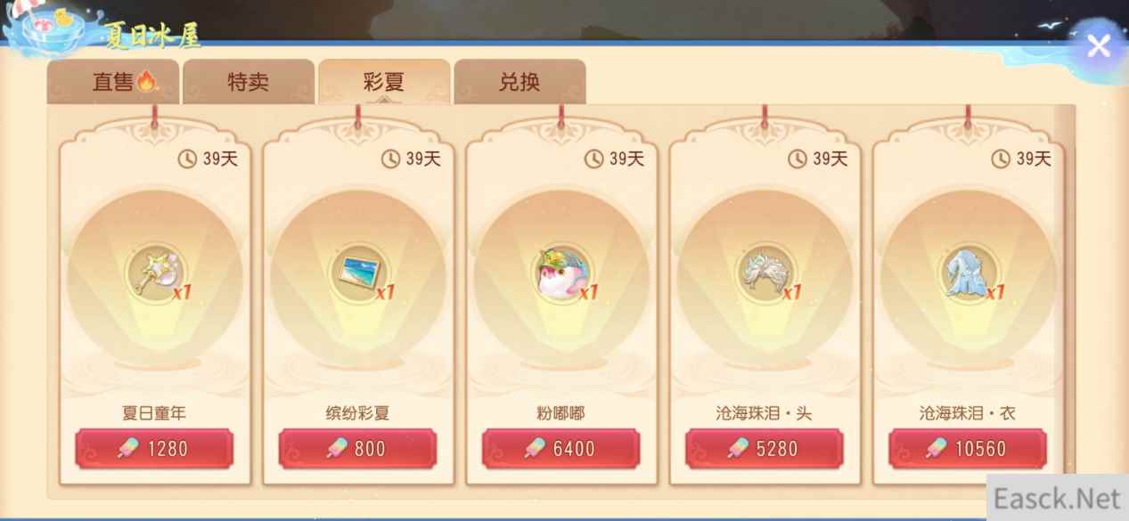Open the 兑换 tab

point(520,83)
